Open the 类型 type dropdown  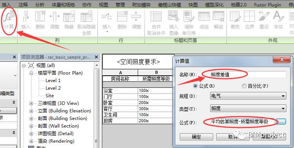pos(248,108)
